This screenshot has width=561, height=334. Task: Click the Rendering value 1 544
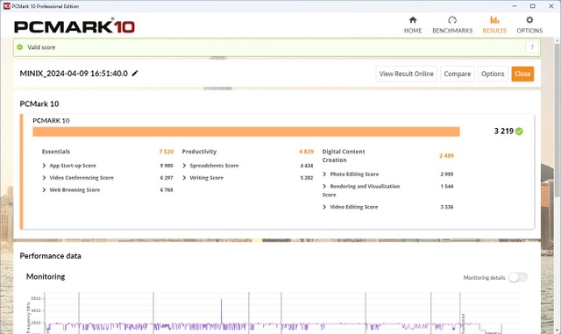(447, 187)
